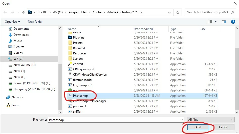Select the Presets folder
Image resolution: width=239 pixels, height=134 pixels.
[x=78, y=43]
